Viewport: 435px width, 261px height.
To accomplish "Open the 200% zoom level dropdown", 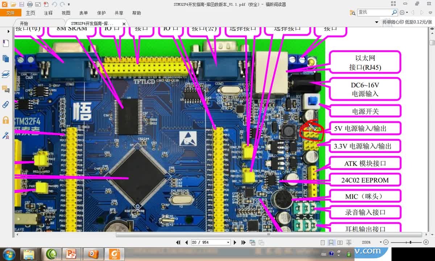I will pyautogui.click(x=381, y=243).
